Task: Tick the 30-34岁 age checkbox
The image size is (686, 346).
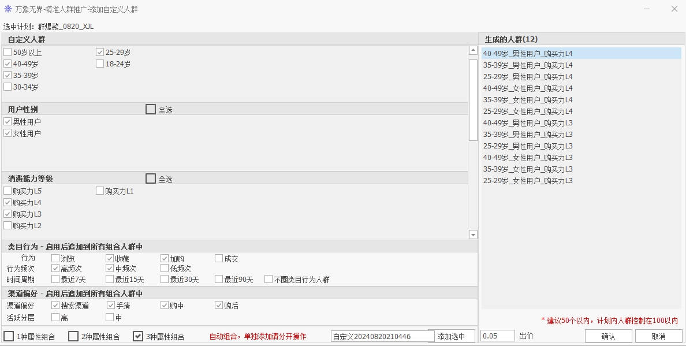Action: tap(8, 87)
